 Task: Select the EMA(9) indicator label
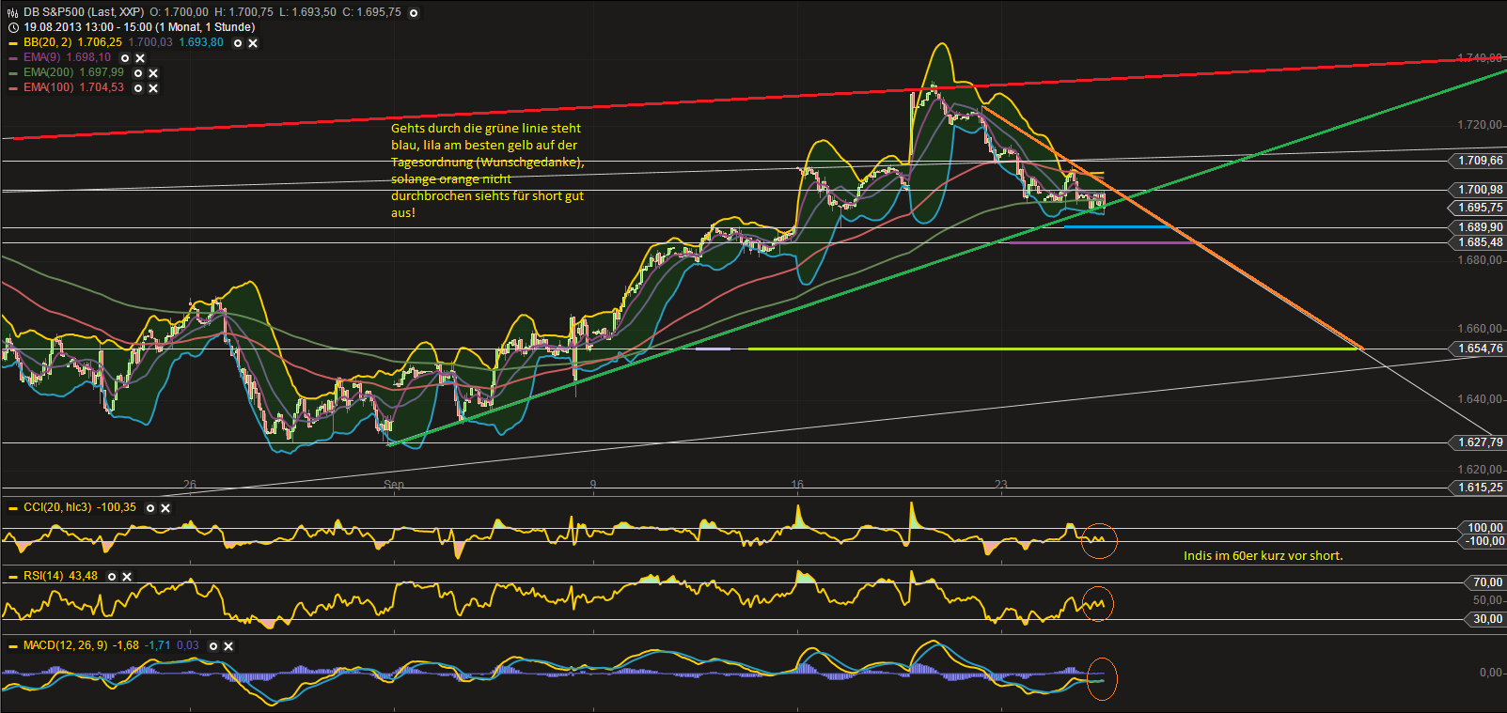pyautogui.click(x=42, y=57)
